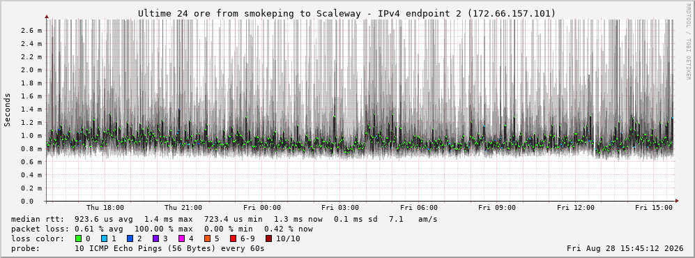This screenshot has height=258, width=695.
Task: Click the Fri 09:00 time axis label
Action: [x=497, y=208]
